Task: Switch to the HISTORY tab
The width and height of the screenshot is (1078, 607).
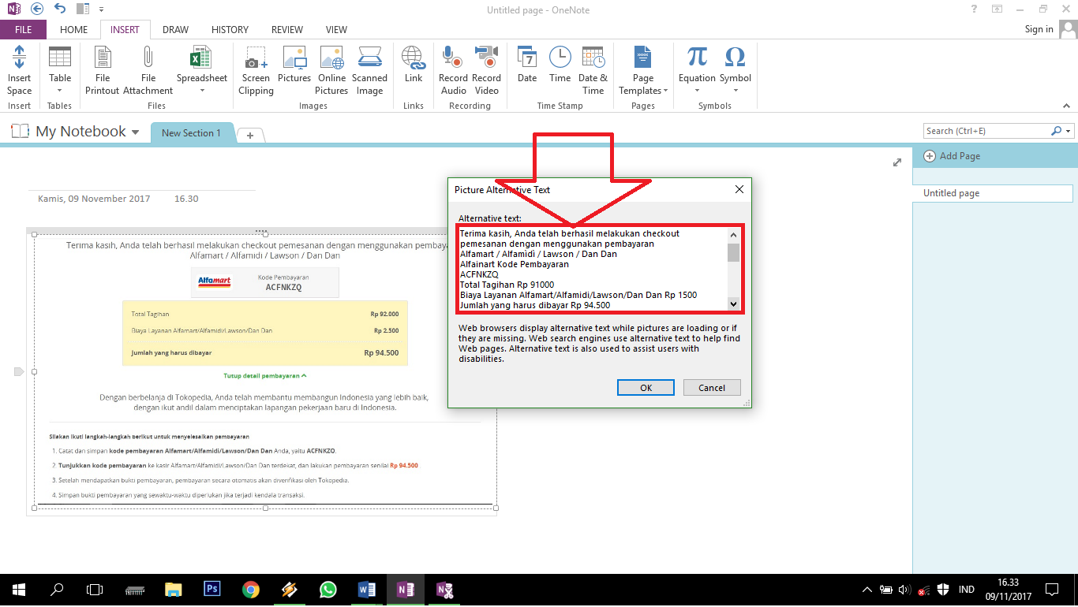Action: tap(230, 30)
